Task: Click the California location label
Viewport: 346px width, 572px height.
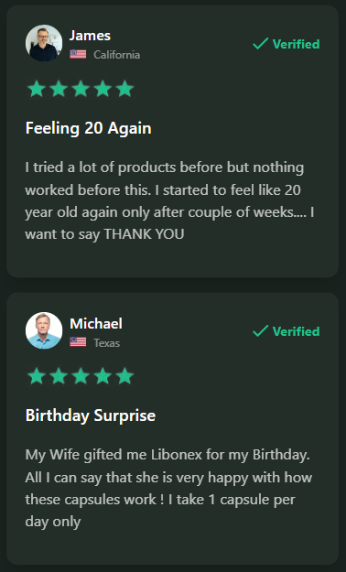Action: (117, 55)
